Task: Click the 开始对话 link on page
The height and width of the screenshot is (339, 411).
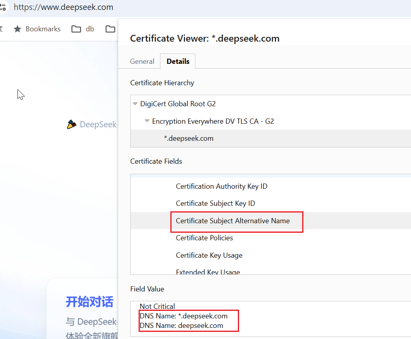Action: pos(89,302)
